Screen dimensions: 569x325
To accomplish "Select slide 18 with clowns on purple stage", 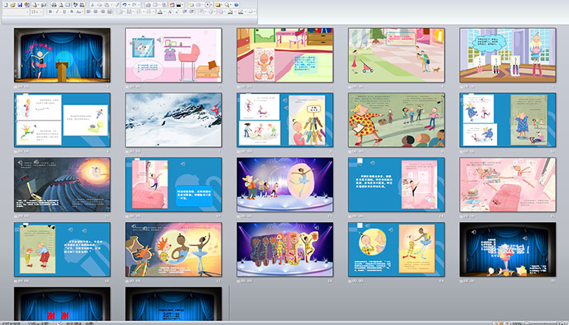I will click(x=284, y=250).
